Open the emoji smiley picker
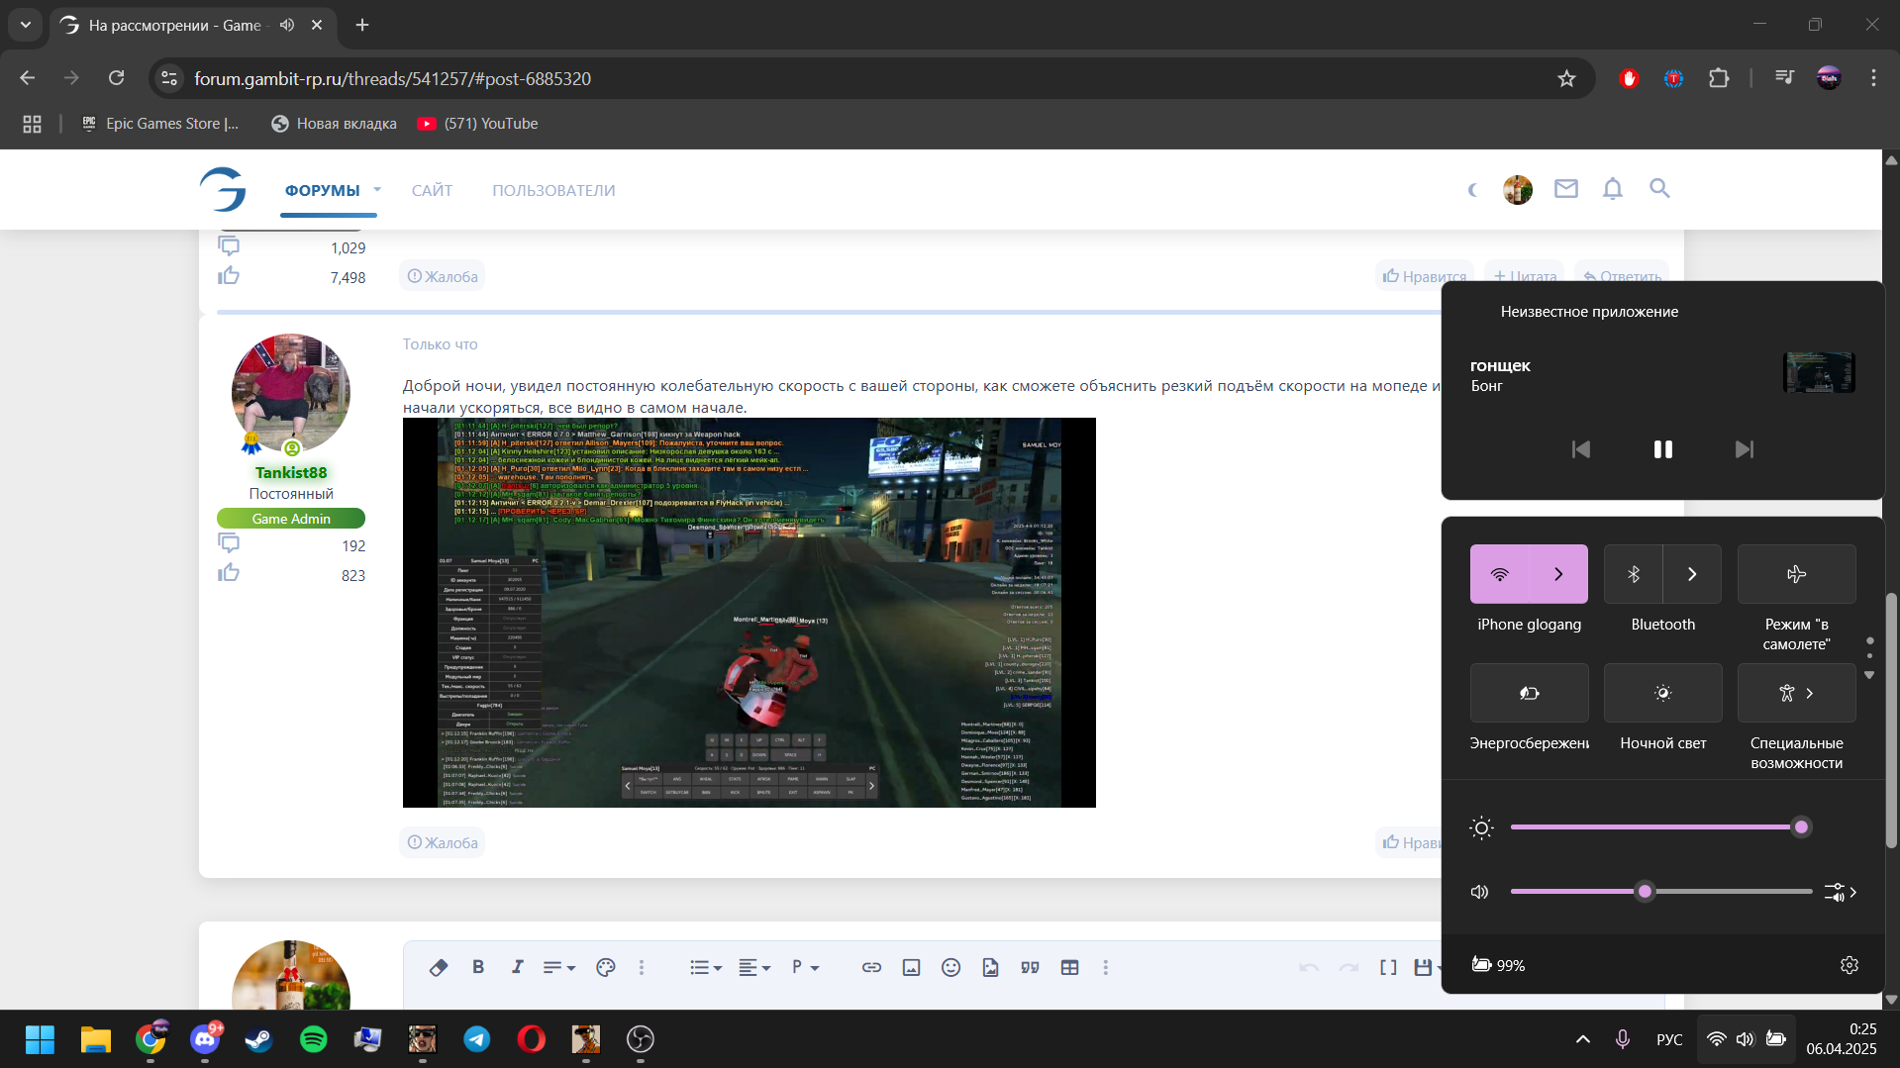 (x=950, y=967)
